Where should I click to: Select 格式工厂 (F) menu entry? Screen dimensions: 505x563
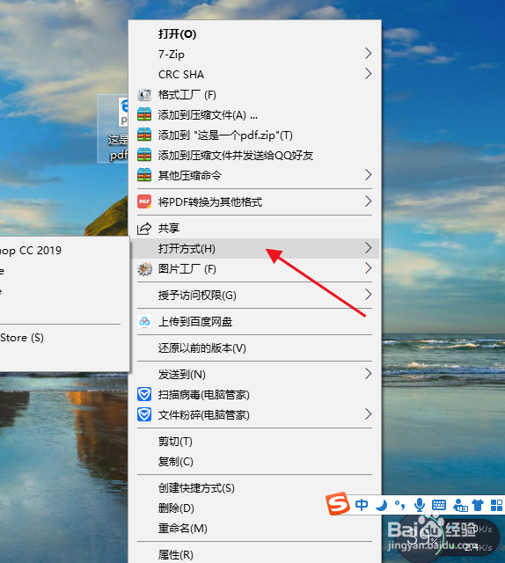tap(254, 95)
